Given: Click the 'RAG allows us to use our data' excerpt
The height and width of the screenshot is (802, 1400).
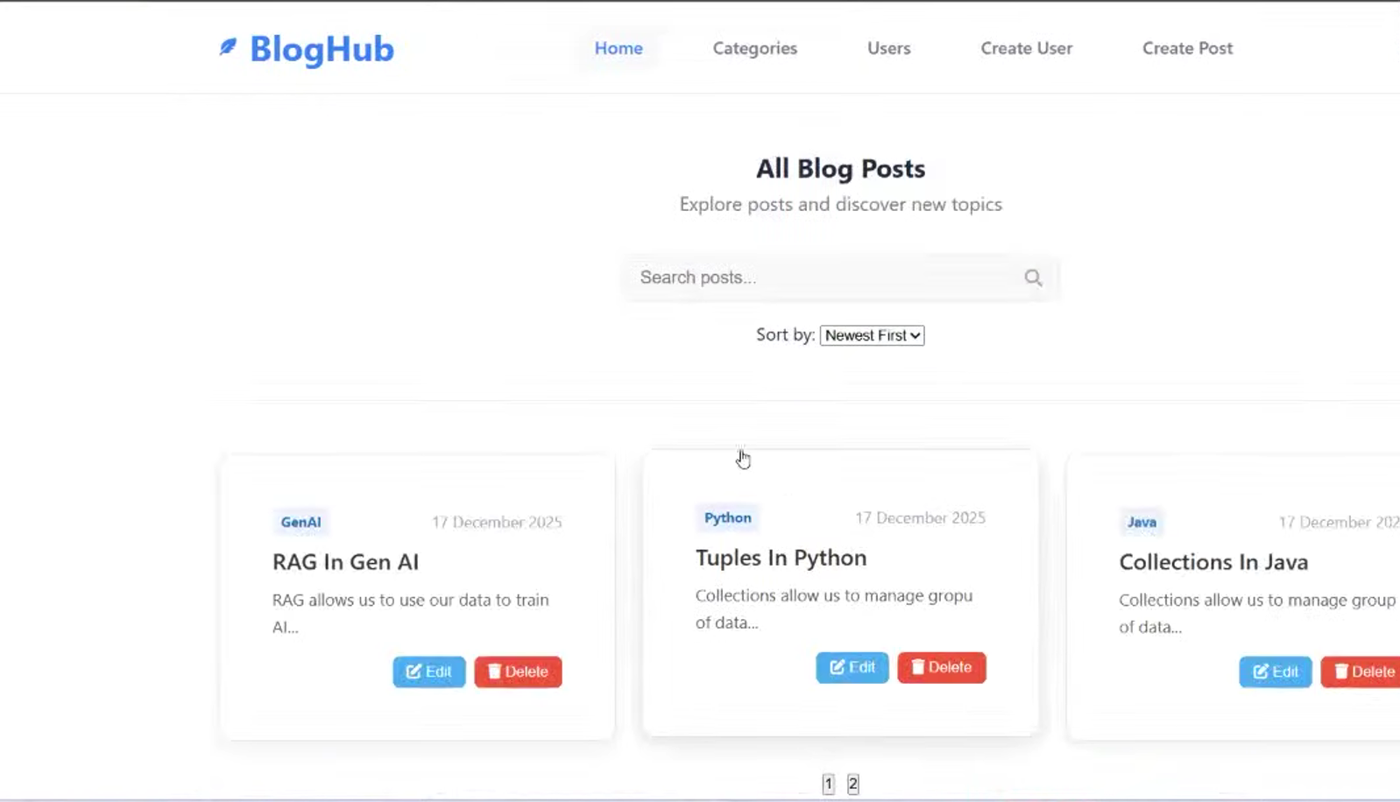Looking at the screenshot, I should 410,613.
